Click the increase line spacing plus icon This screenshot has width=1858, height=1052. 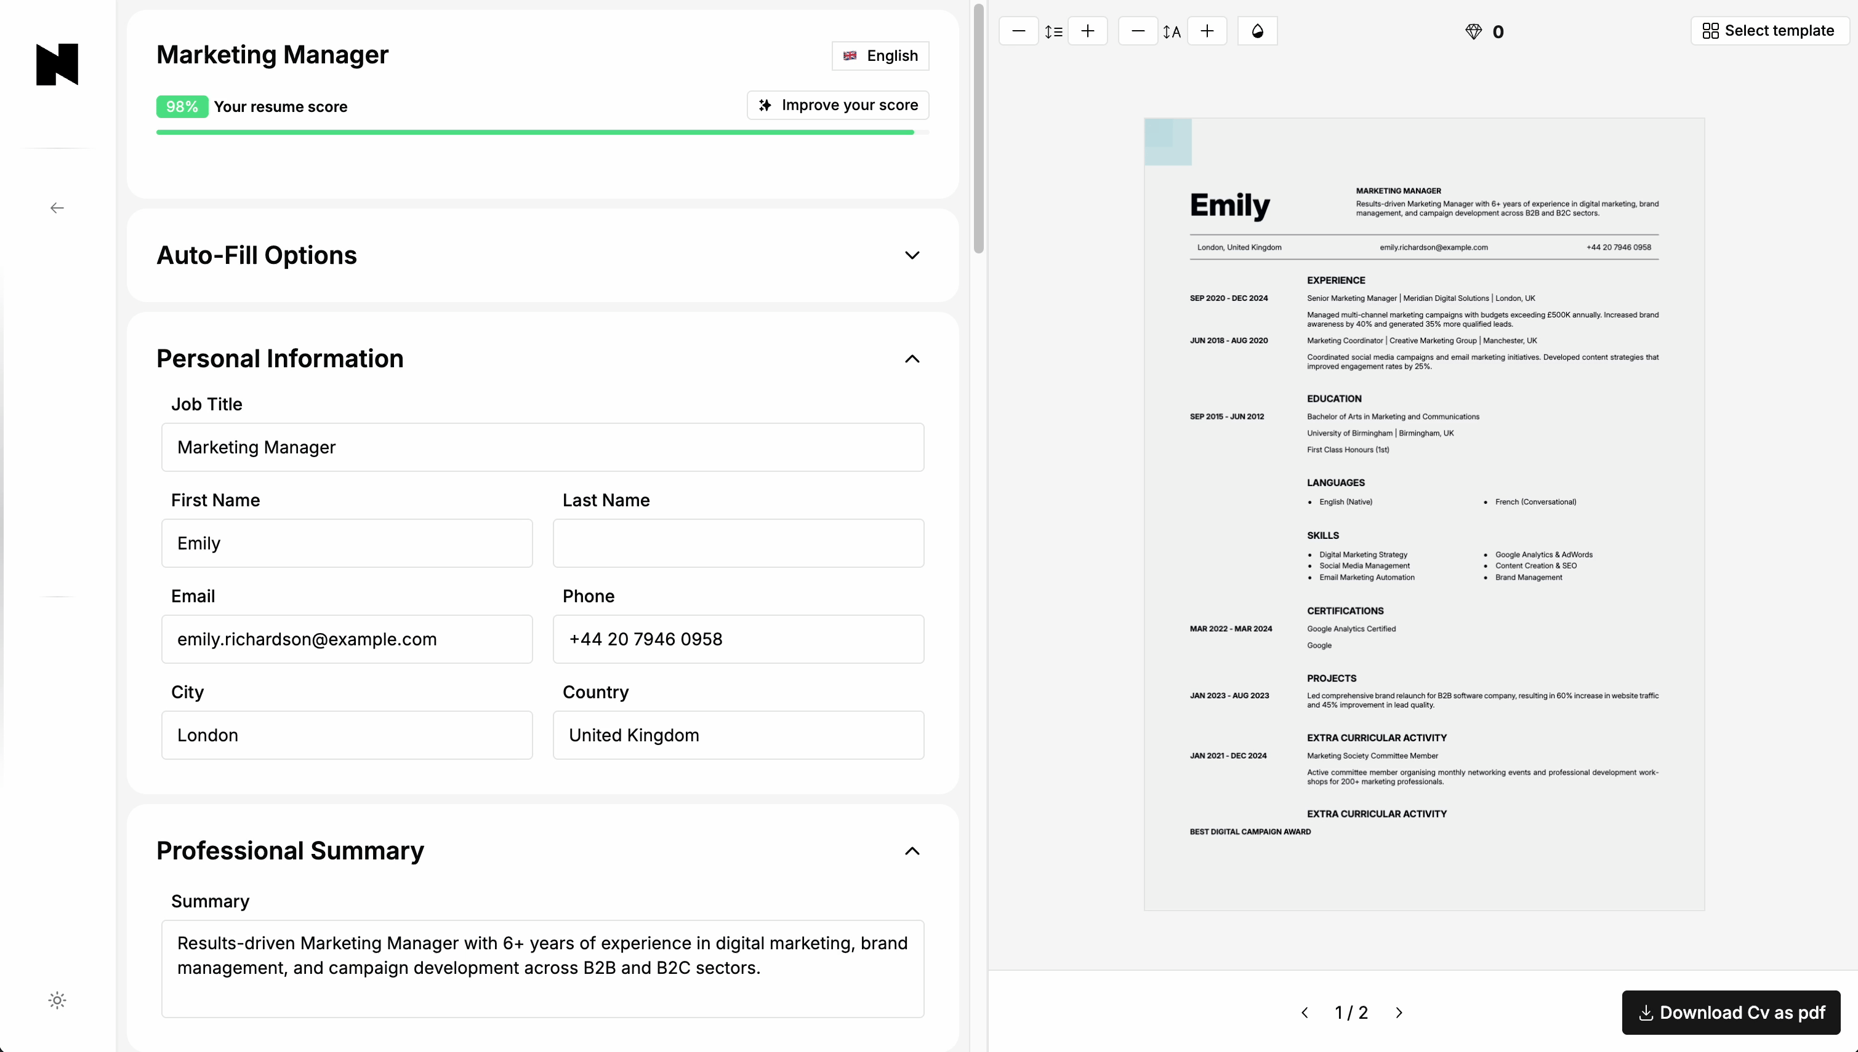point(1089,31)
